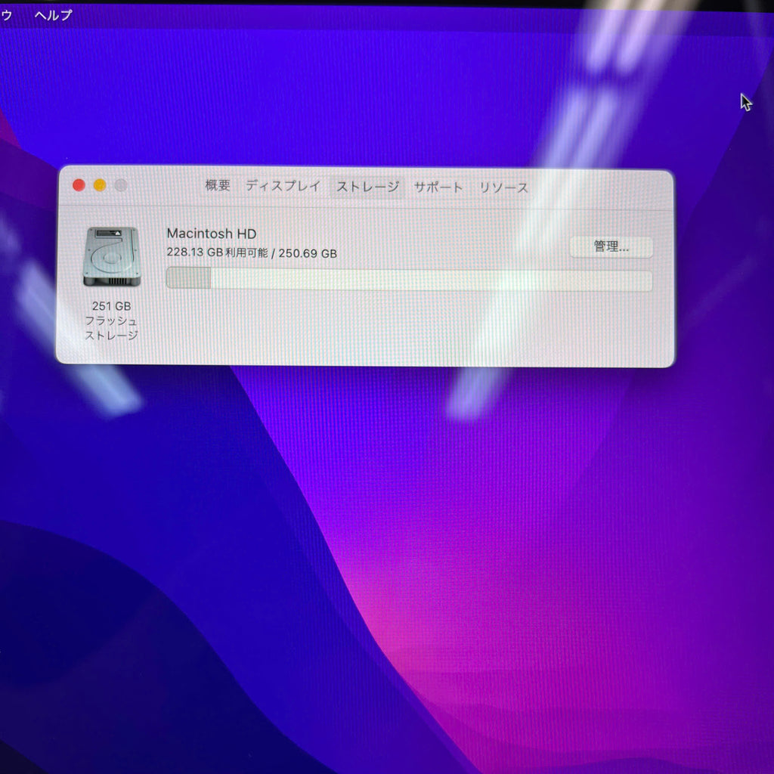The width and height of the screenshot is (774, 774).
Task: Click the 管理... button
Action: (611, 247)
